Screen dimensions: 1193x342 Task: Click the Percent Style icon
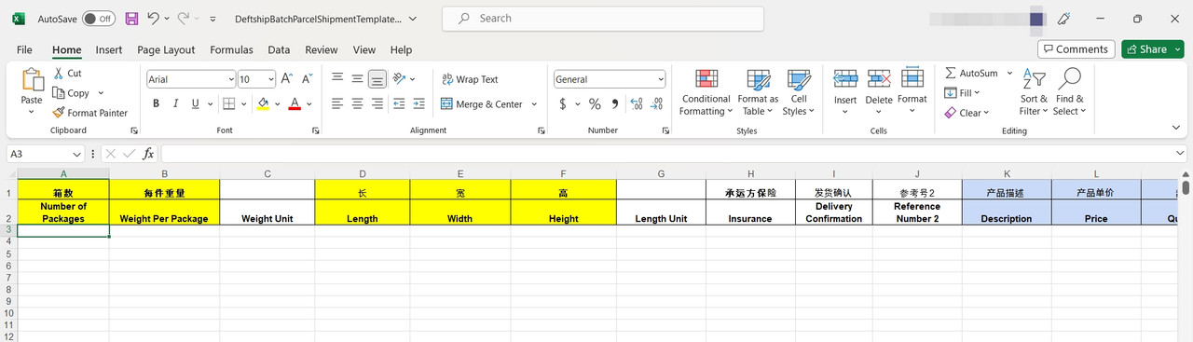tap(594, 104)
